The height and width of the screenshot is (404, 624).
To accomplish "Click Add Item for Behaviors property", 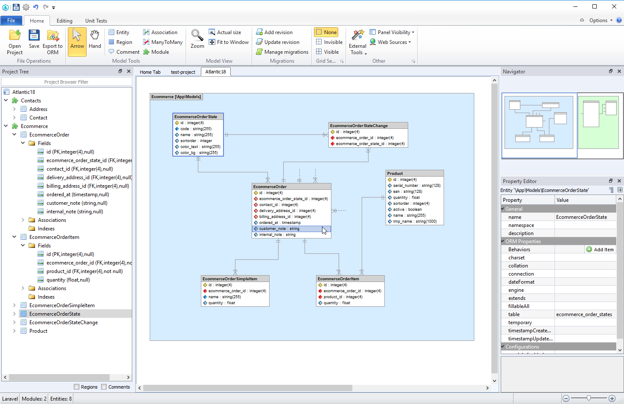I will coord(600,249).
